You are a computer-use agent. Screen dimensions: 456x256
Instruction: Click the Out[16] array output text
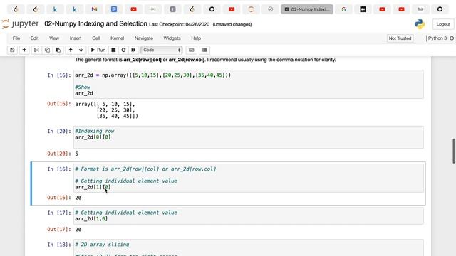(106, 110)
